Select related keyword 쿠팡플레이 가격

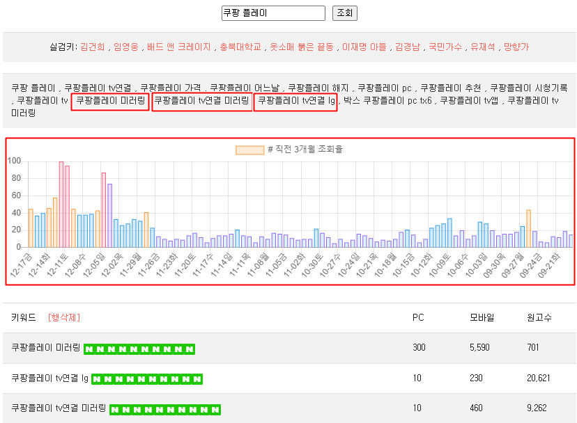tap(171, 88)
